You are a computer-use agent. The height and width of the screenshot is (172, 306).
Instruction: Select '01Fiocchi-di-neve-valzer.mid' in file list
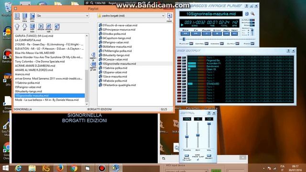[118, 25]
